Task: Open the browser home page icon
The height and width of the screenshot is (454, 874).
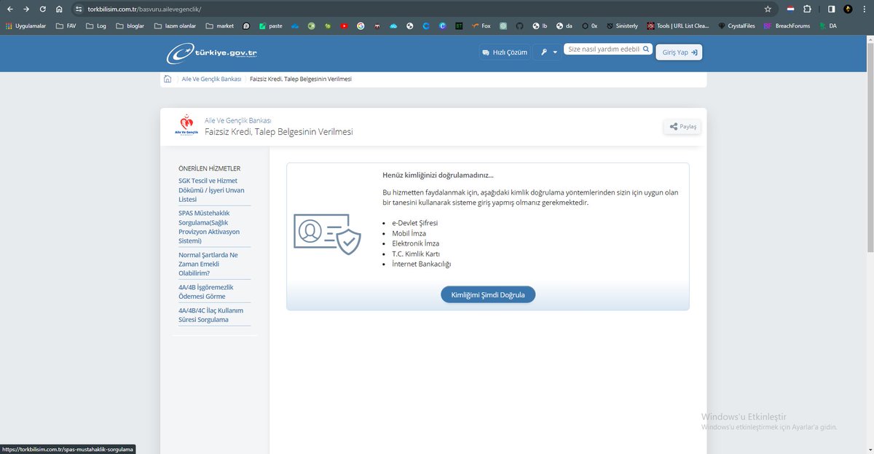Action: 59,9
